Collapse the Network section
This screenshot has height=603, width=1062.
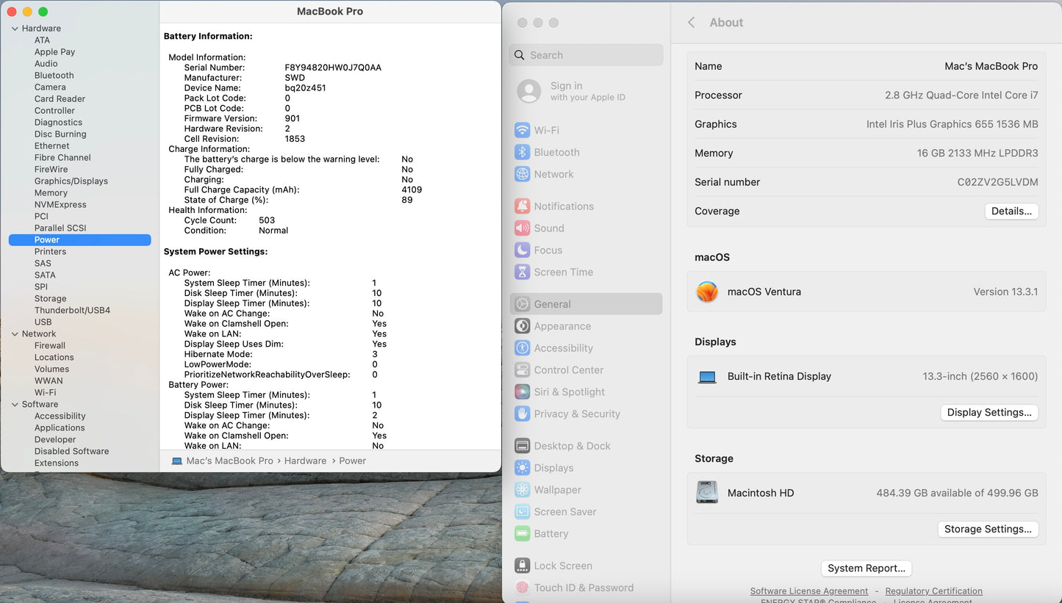[x=14, y=333]
